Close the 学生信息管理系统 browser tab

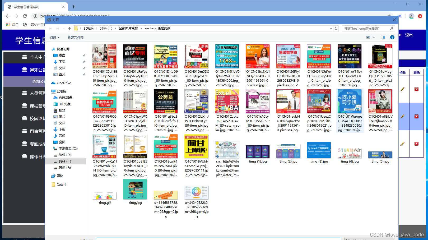63,7
